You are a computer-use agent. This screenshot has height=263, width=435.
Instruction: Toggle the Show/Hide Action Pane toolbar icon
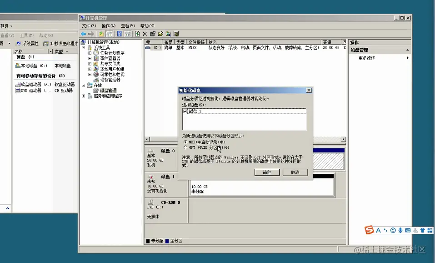(x=127, y=34)
